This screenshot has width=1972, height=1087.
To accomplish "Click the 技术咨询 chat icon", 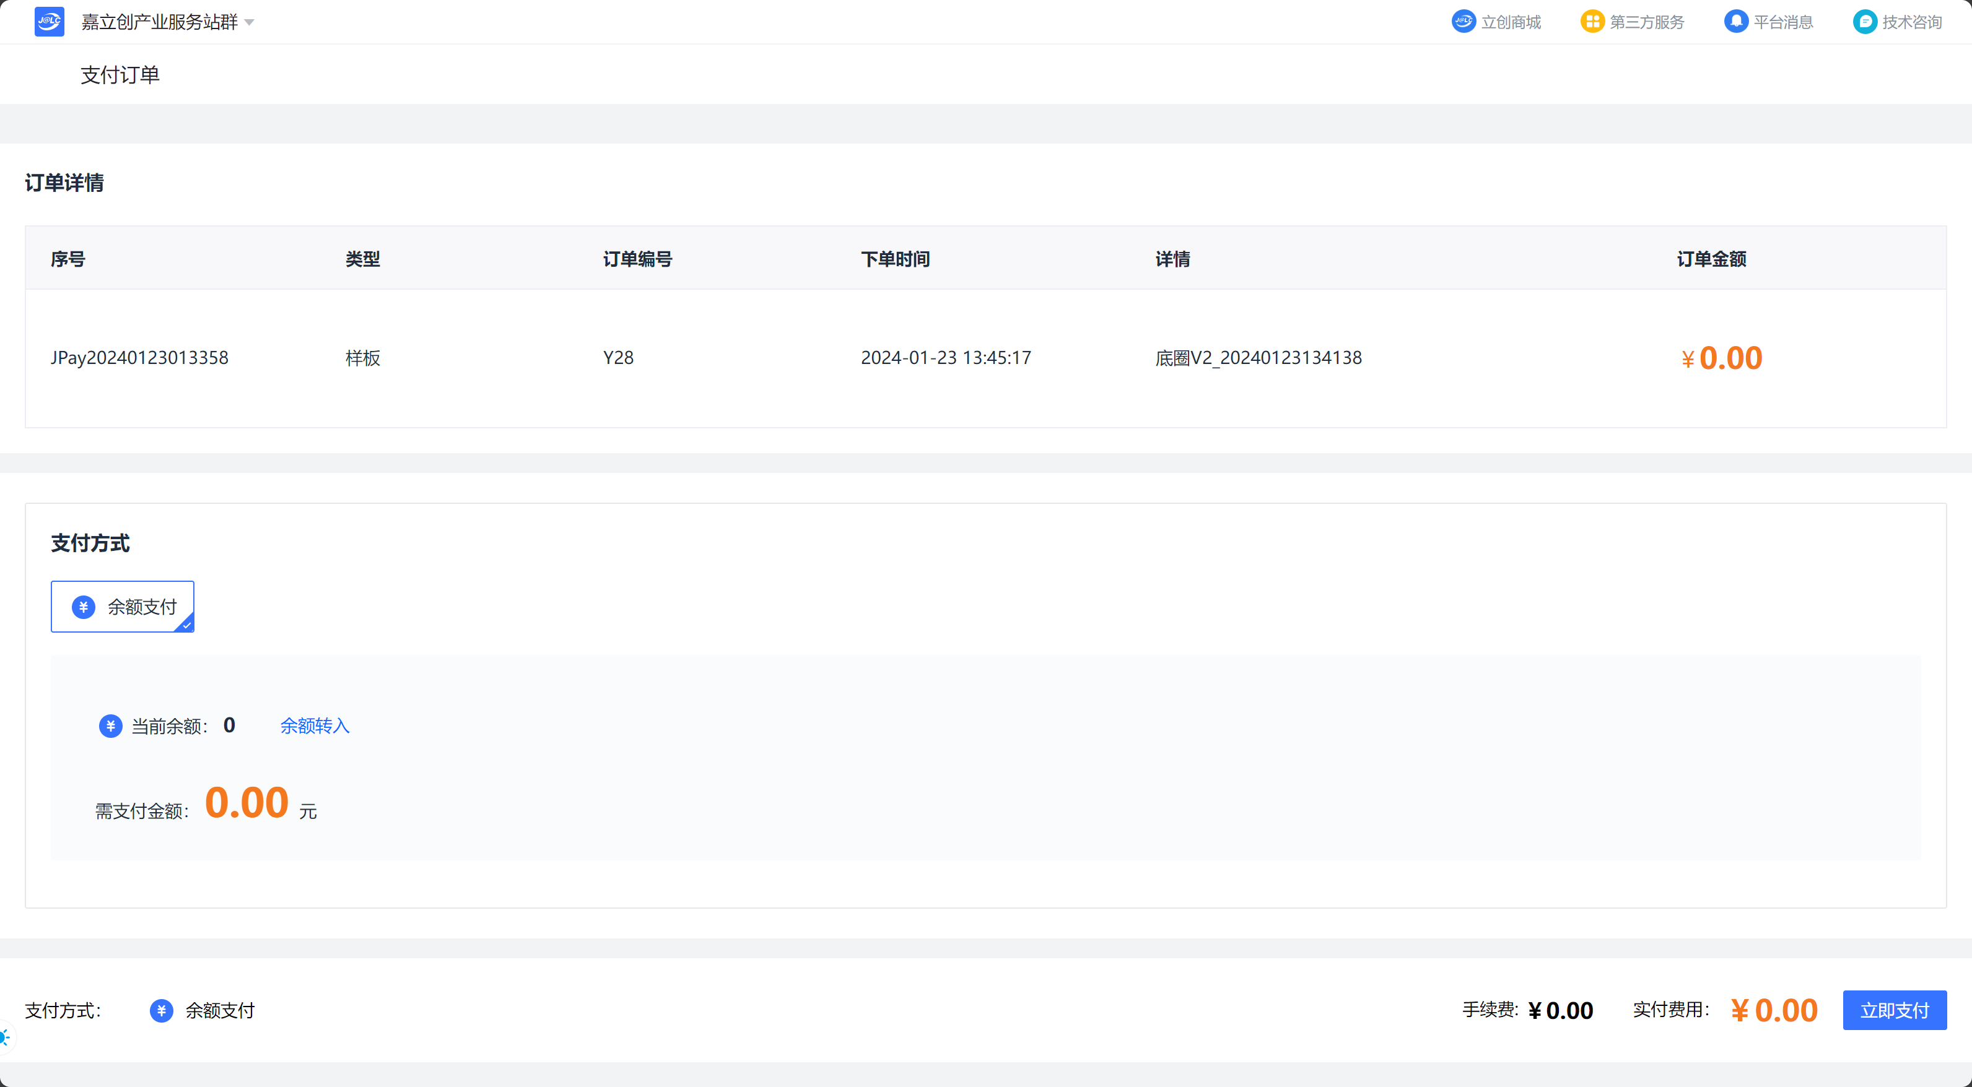I will click(x=1864, y=22).
